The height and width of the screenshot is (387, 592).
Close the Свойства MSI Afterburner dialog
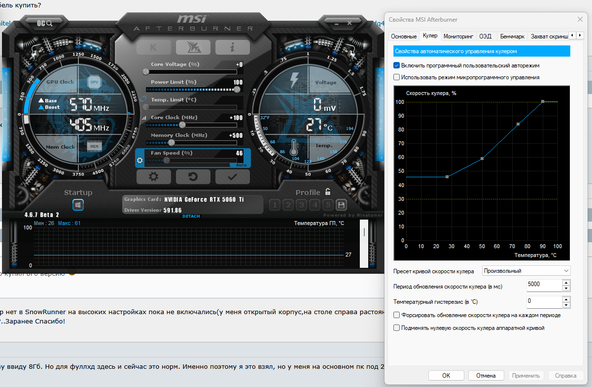[x=579, y=19]
